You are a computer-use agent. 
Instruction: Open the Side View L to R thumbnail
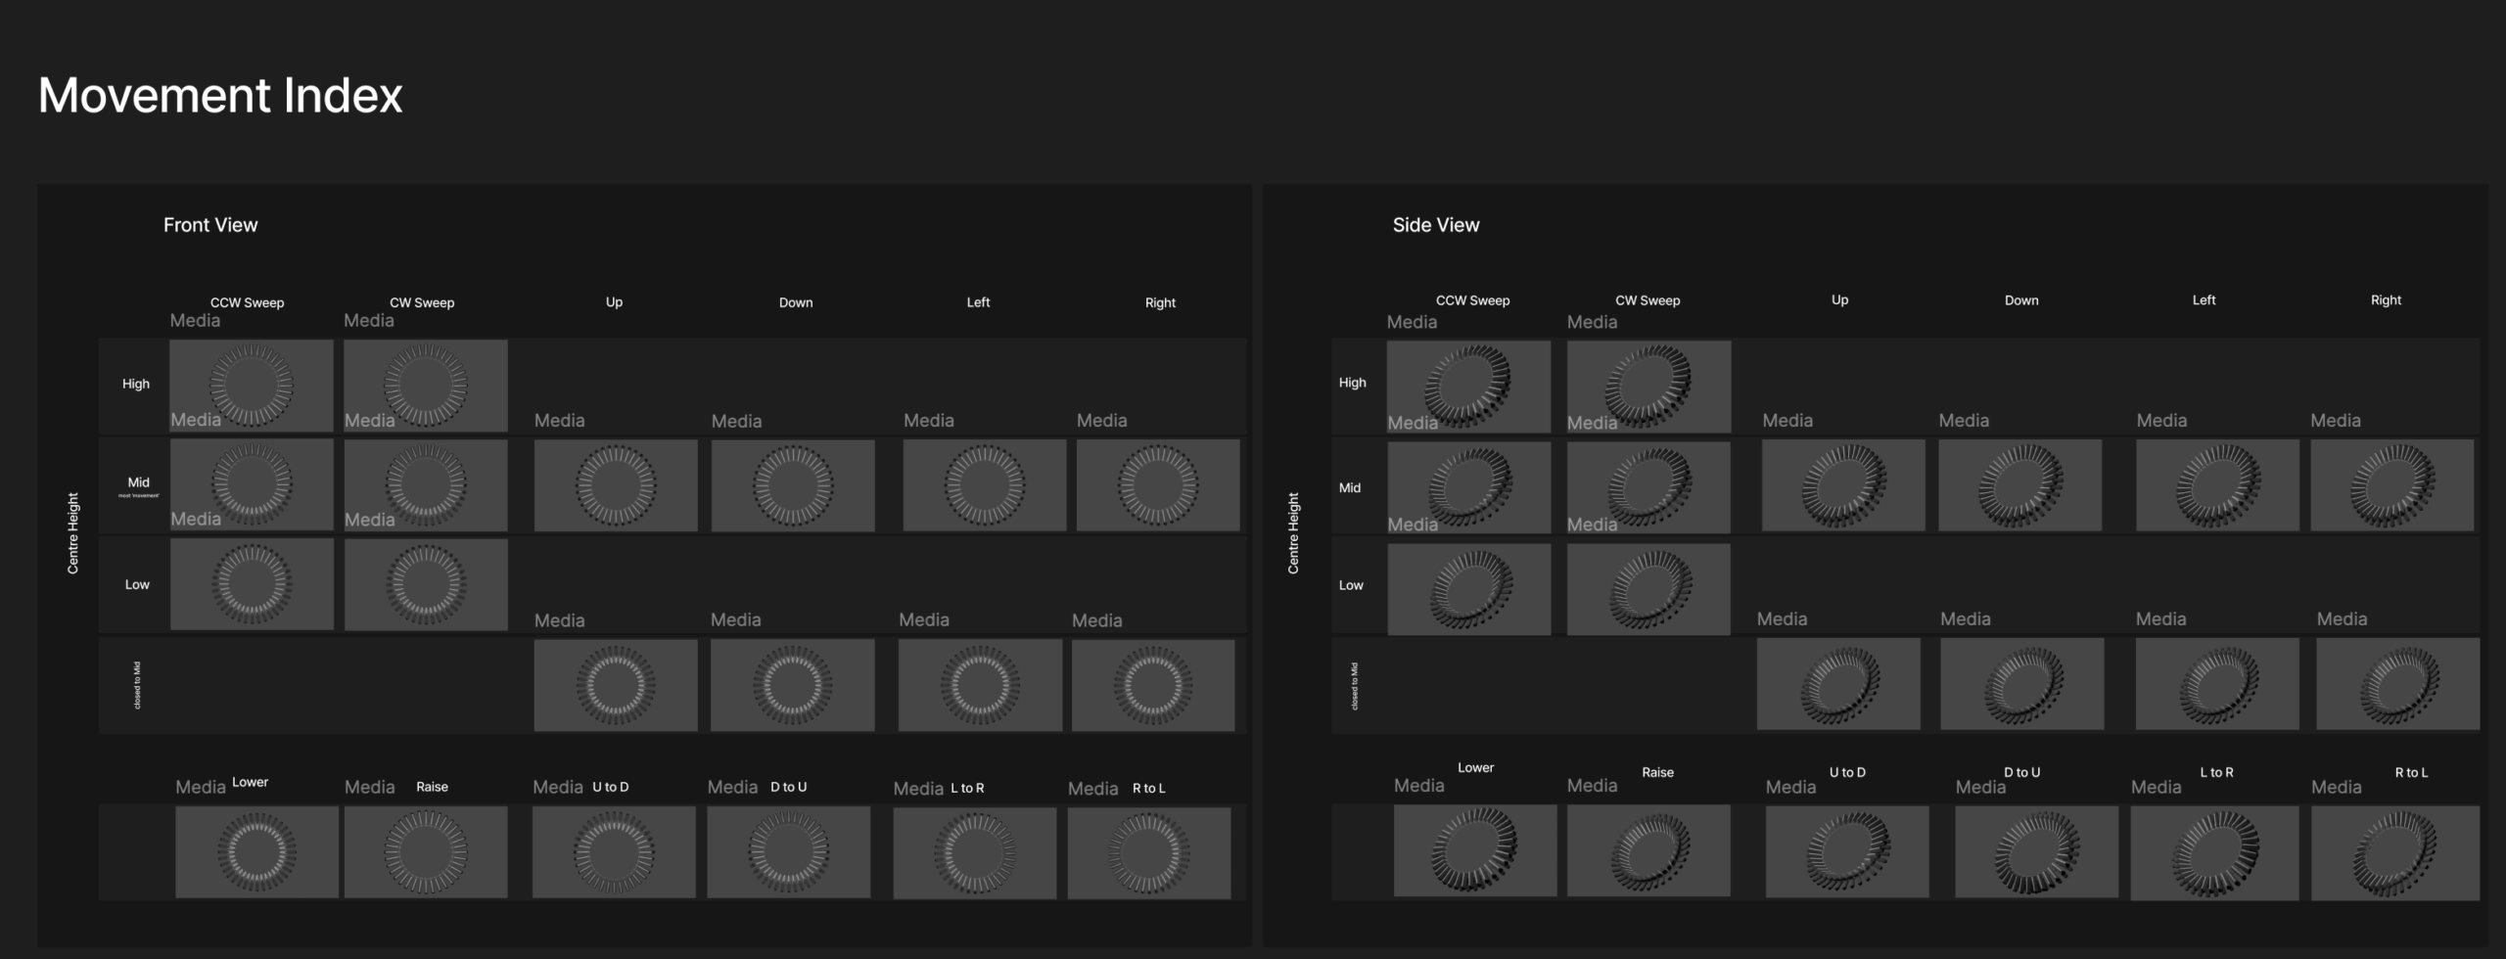2213,852
